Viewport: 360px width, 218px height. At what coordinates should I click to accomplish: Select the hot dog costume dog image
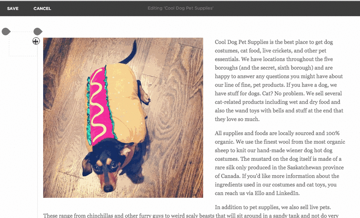(x=123, y=117)
